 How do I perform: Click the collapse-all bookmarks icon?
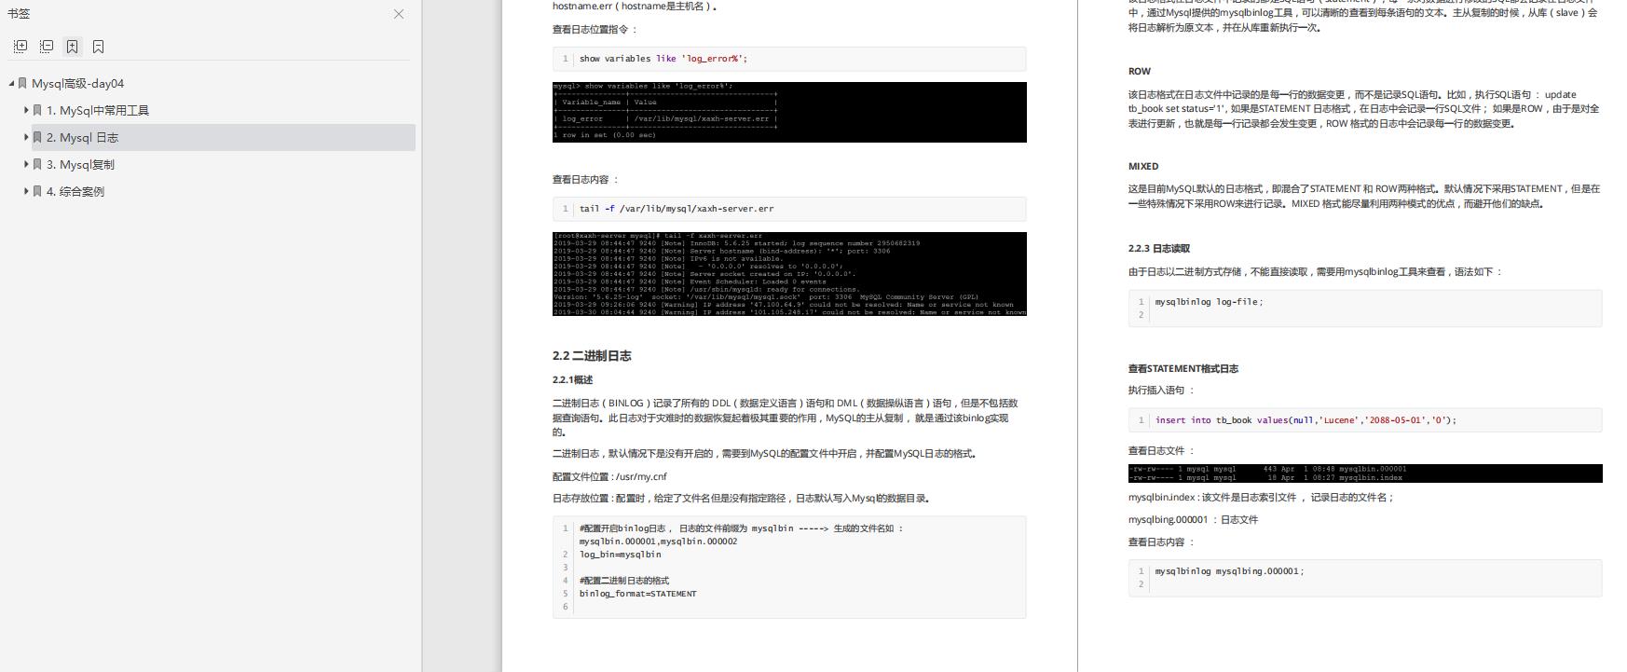pos(47,47)
